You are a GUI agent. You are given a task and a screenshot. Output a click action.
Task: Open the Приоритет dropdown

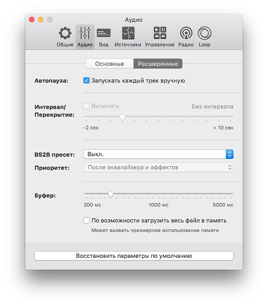pyautogui.click(x=158, y=168)
